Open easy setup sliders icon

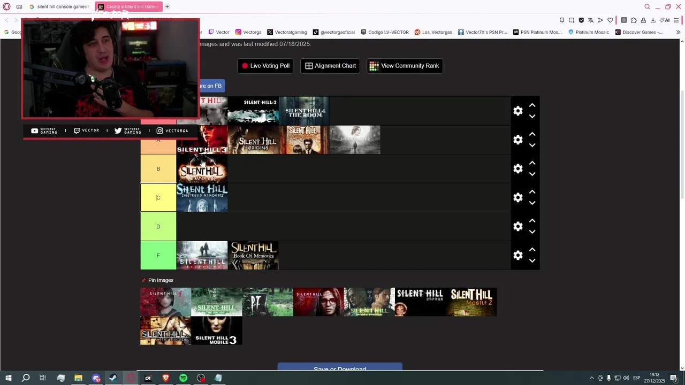[x=676, y=20]
